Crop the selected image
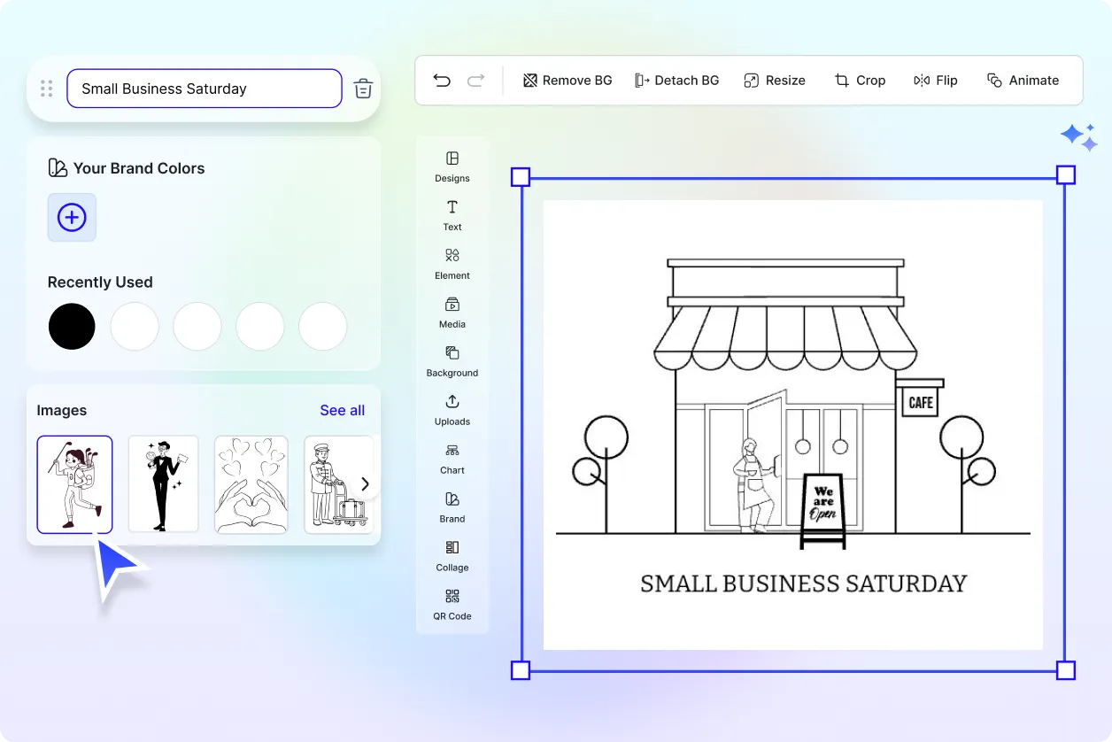Viewport: 1112px width, 742px height. tap(860, 80)
